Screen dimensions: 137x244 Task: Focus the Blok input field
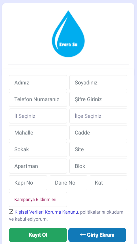coord(98,166)
